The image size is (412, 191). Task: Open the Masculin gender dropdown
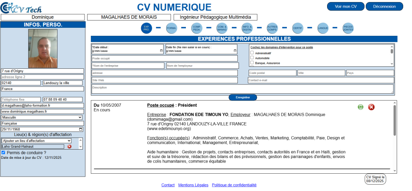click(42, 117)
